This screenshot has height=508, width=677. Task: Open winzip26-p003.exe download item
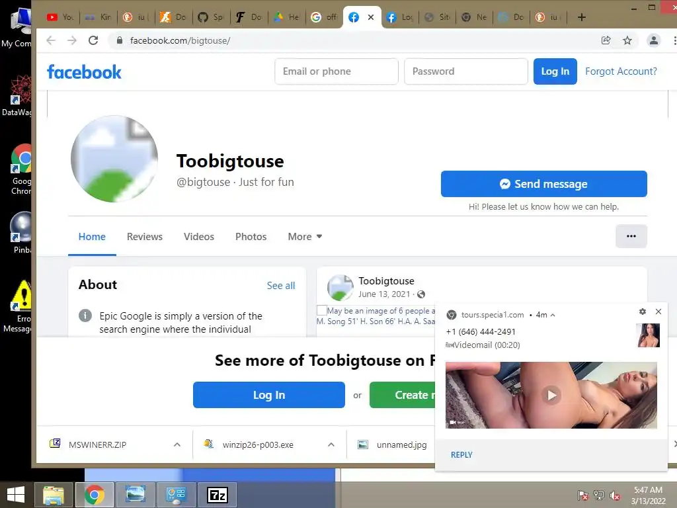pos(258,444)
